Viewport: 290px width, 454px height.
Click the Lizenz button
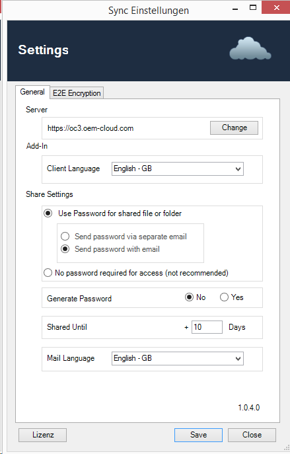[x=42, y=435]
